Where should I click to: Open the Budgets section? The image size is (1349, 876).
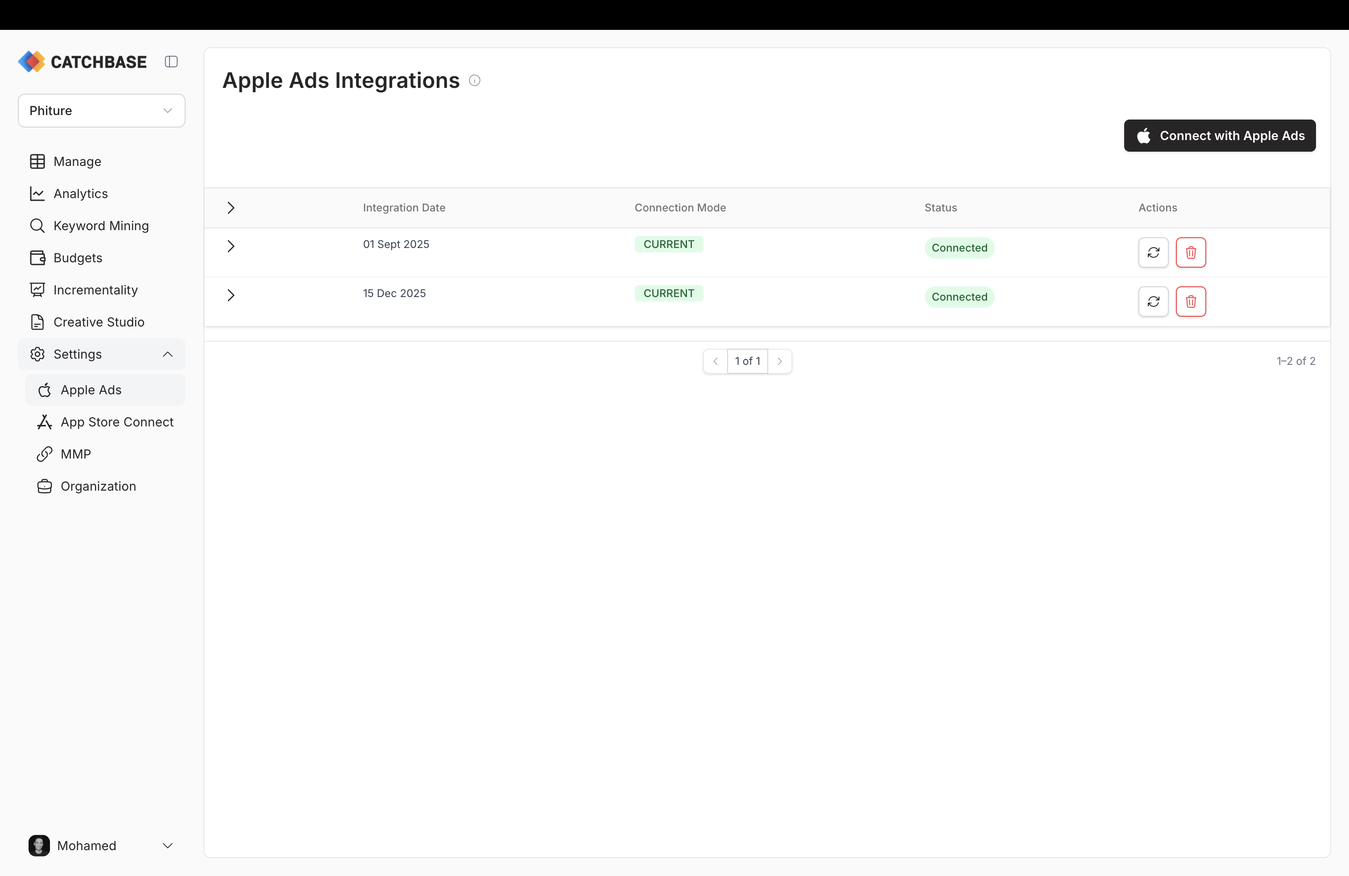coord(78,258)
